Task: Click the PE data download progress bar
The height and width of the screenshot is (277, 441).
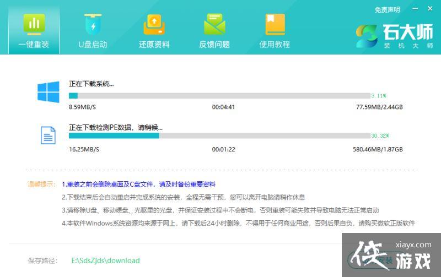Action: coord(219,135)
